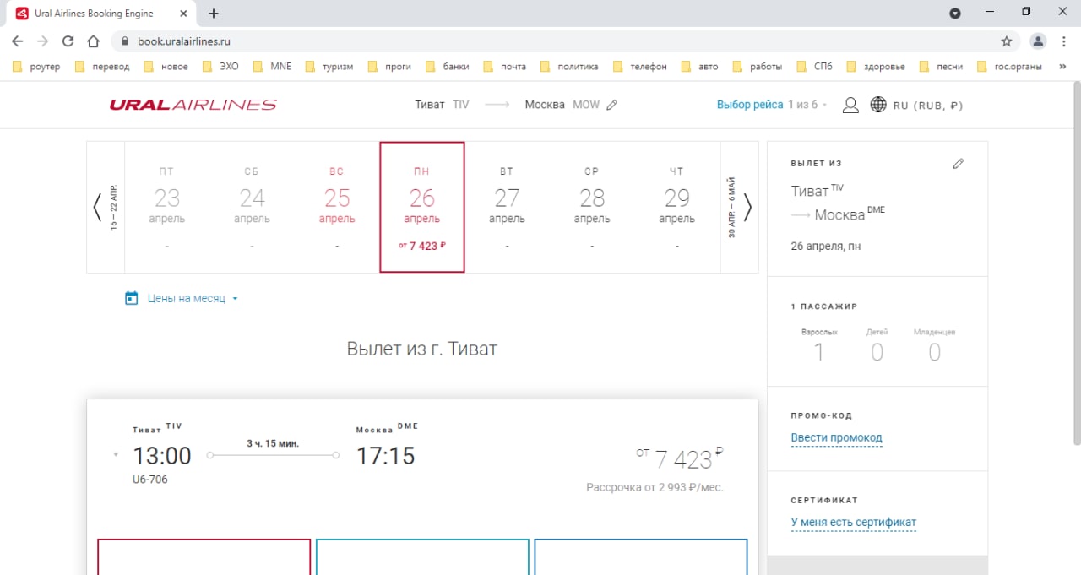Open the RU (RUB, ₽) currency selector
Image resolution: width=1081 pixels, height=575 pixels.
point(928,106)
